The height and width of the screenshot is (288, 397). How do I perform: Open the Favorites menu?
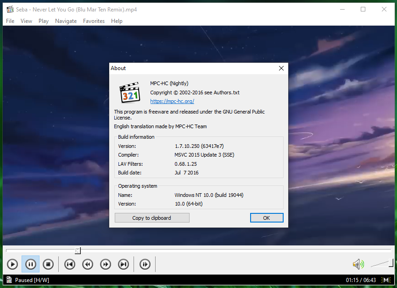click(x=94, y=21)
